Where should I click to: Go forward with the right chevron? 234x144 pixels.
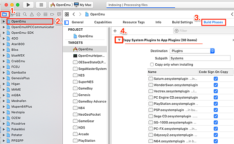pos(80,14)
